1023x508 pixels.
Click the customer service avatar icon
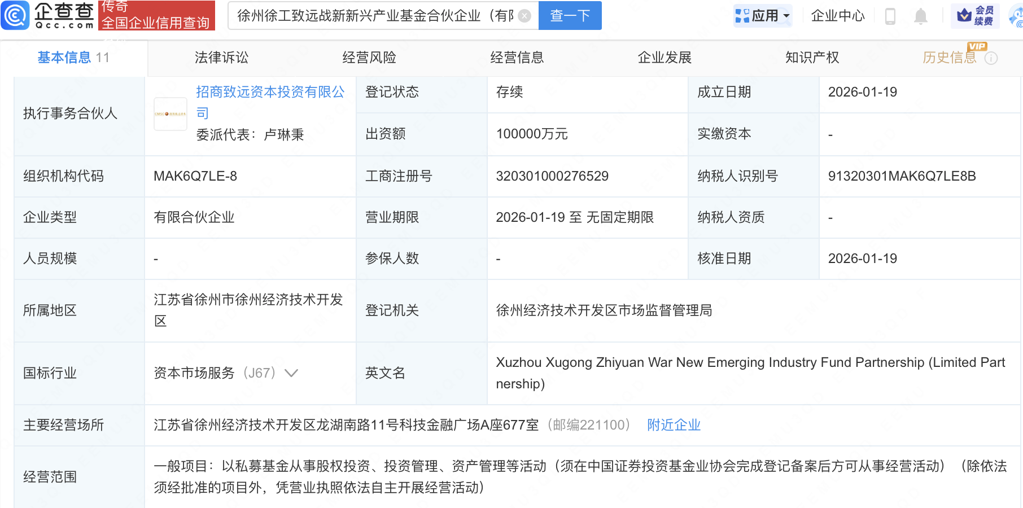coord(1016,16)
